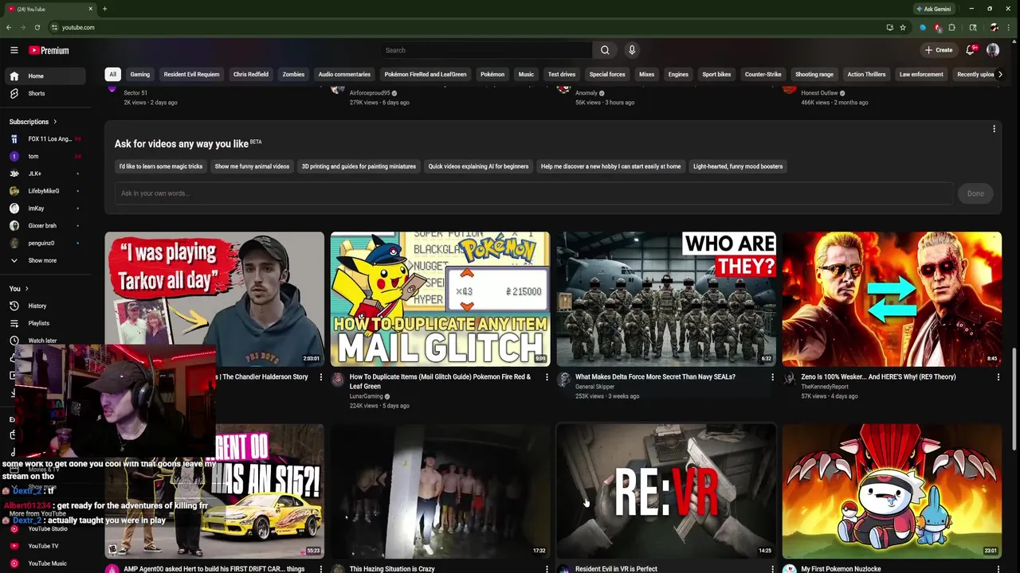Bookmark this page with star icon
This screenshot has height=573, width=1020.
[903, 27]
